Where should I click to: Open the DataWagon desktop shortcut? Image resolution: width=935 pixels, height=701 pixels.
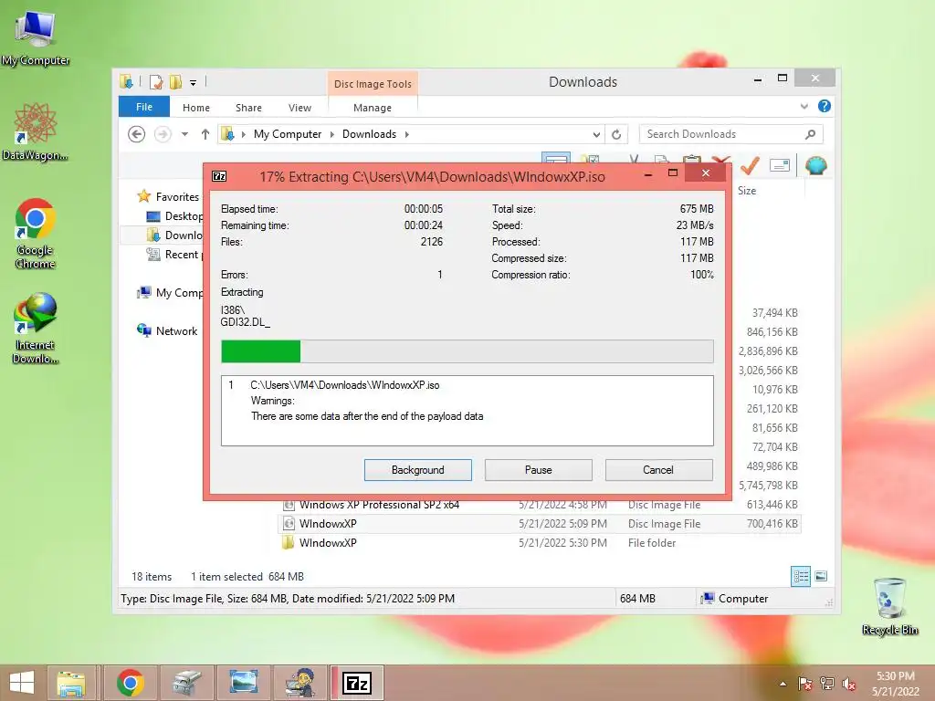coord(36,131)
